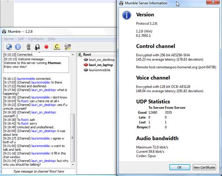Click the 'Control channel' heading

pyautogui.click(x=155, y=46)
